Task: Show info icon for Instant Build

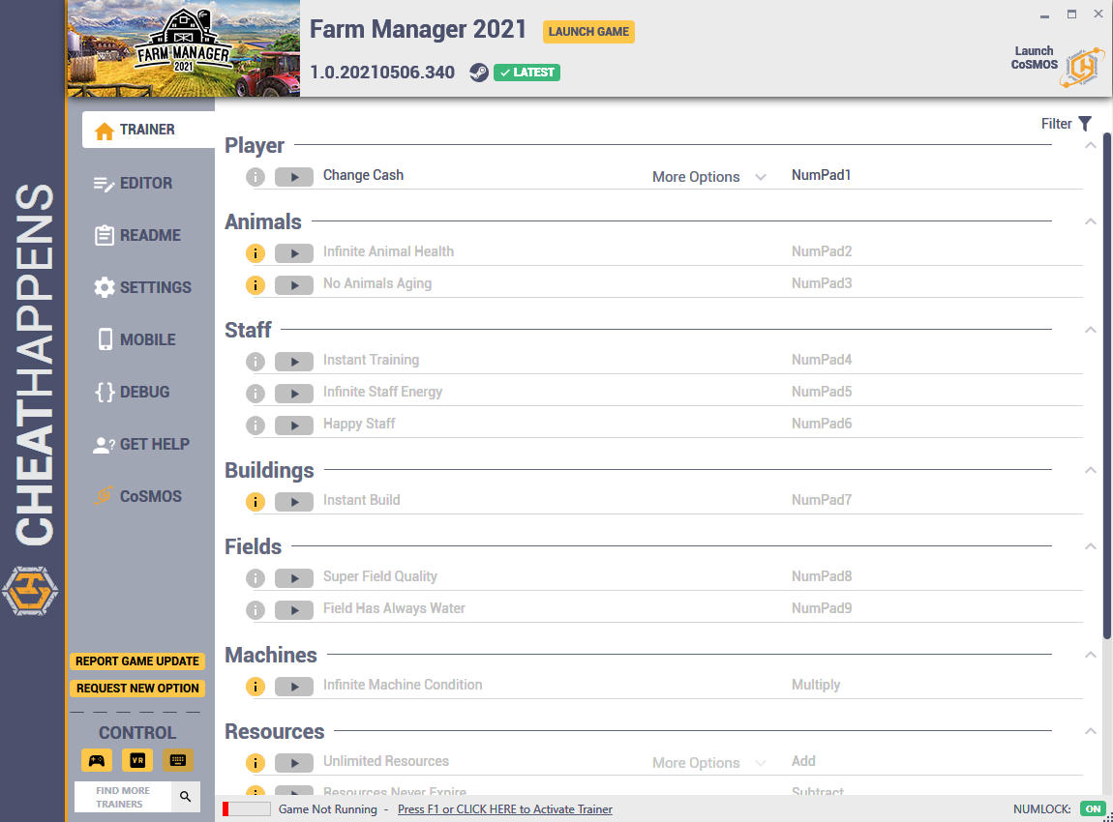Action: (x=256, y=502)
